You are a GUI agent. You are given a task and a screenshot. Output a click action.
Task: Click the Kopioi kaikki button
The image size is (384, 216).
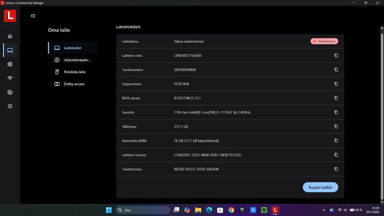point(320,187)
